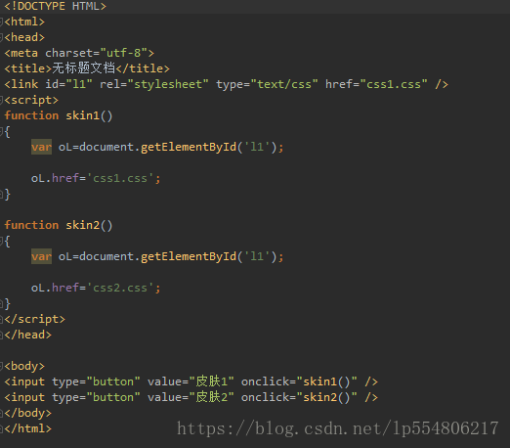The image size is (510, 448).
Task: Click the function name skin1()
Action: click(x=89, y=115)
